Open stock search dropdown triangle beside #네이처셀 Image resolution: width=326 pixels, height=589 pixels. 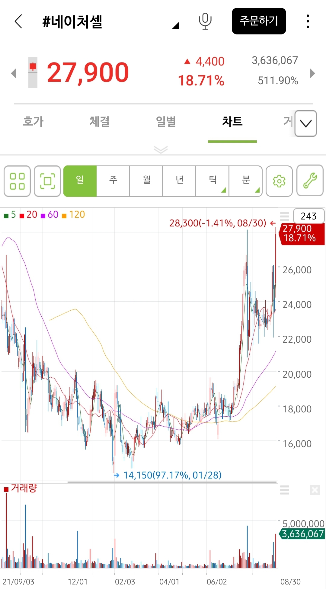(176, 25)
